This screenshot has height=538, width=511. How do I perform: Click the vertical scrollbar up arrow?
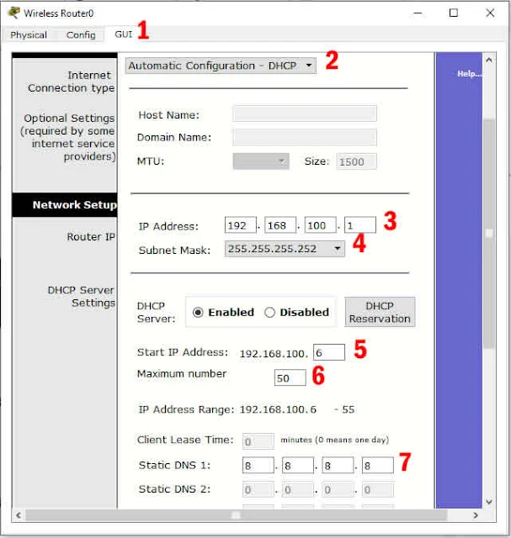[x=489, y=60]
